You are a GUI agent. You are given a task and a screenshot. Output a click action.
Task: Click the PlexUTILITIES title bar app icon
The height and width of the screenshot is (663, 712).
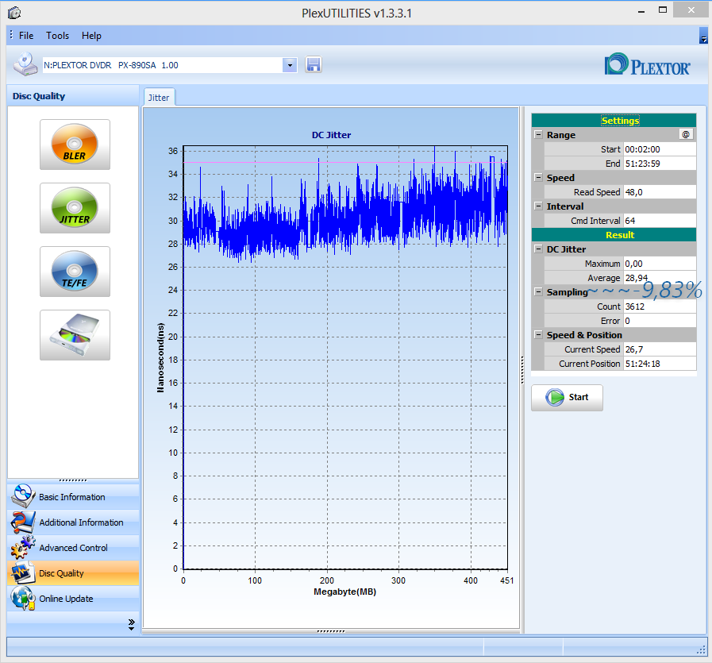click(14, 13)
